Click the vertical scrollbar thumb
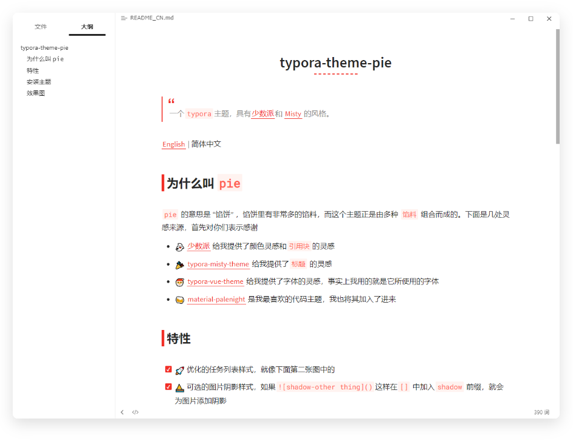The height and width of the screenshot is (444, 573). coord(558,87)
